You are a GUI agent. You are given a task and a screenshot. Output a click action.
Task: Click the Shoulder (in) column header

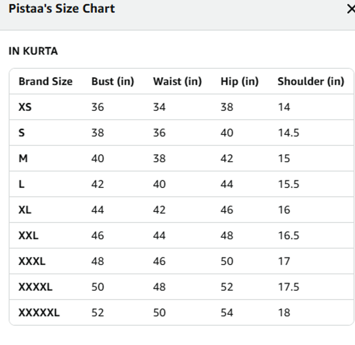311,81
